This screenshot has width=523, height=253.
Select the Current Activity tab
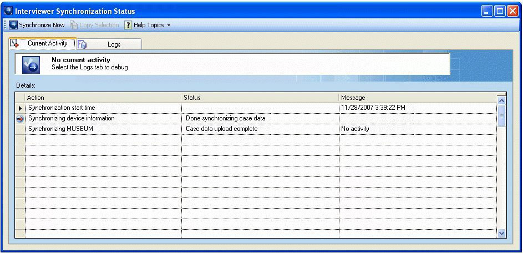43,43
